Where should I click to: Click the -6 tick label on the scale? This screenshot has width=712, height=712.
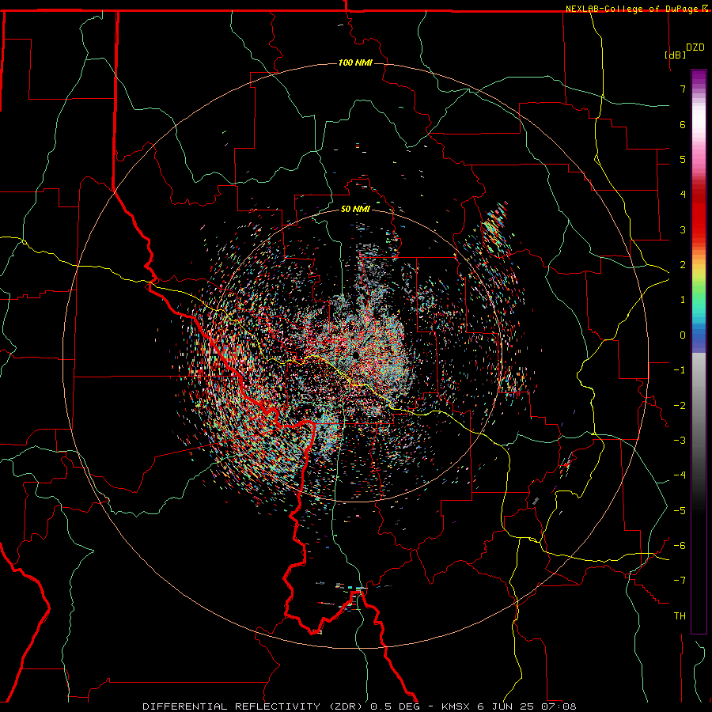tap(680, 546)
